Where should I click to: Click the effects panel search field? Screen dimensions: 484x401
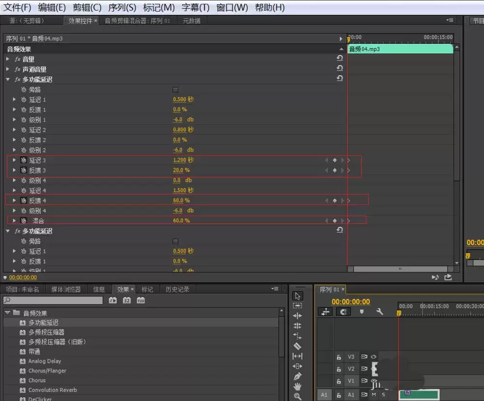tap(53, 300)
